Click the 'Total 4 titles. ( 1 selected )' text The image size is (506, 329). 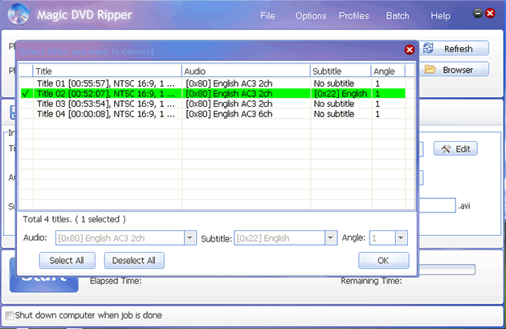[74, 219]
